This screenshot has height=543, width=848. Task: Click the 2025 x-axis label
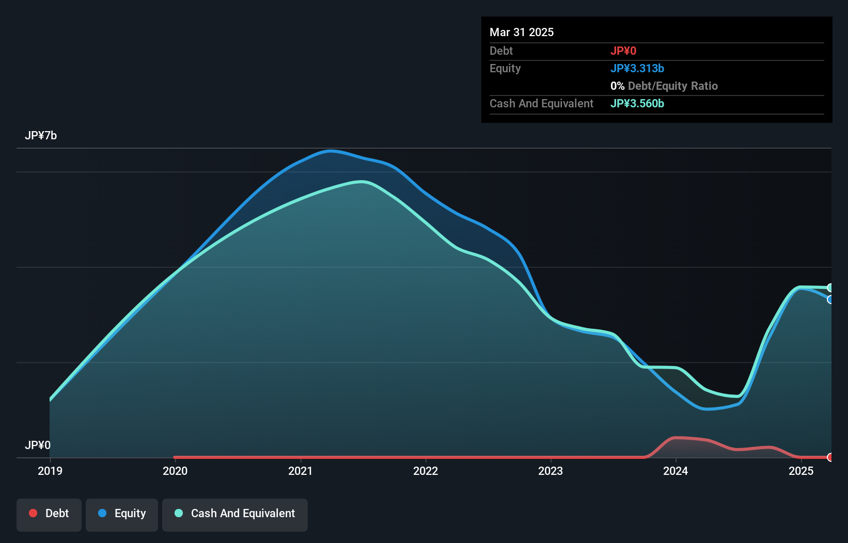tap(801, 471)
